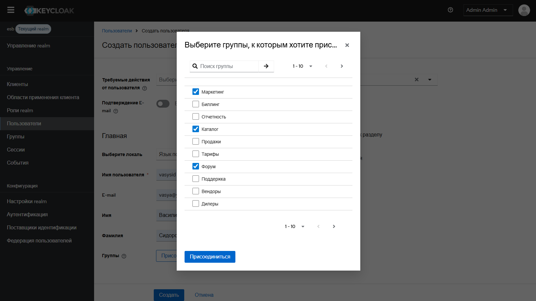536x301 pixels.
Task: Check the Поддержка group checkbox
Action: (x=196, y=179)
